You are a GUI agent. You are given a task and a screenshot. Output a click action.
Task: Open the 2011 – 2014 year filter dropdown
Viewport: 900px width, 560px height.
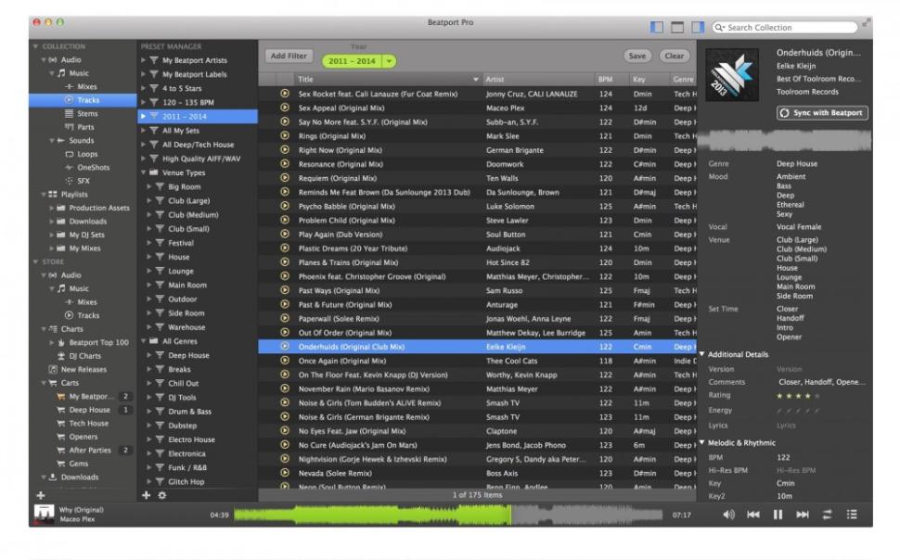click(390, 61)
